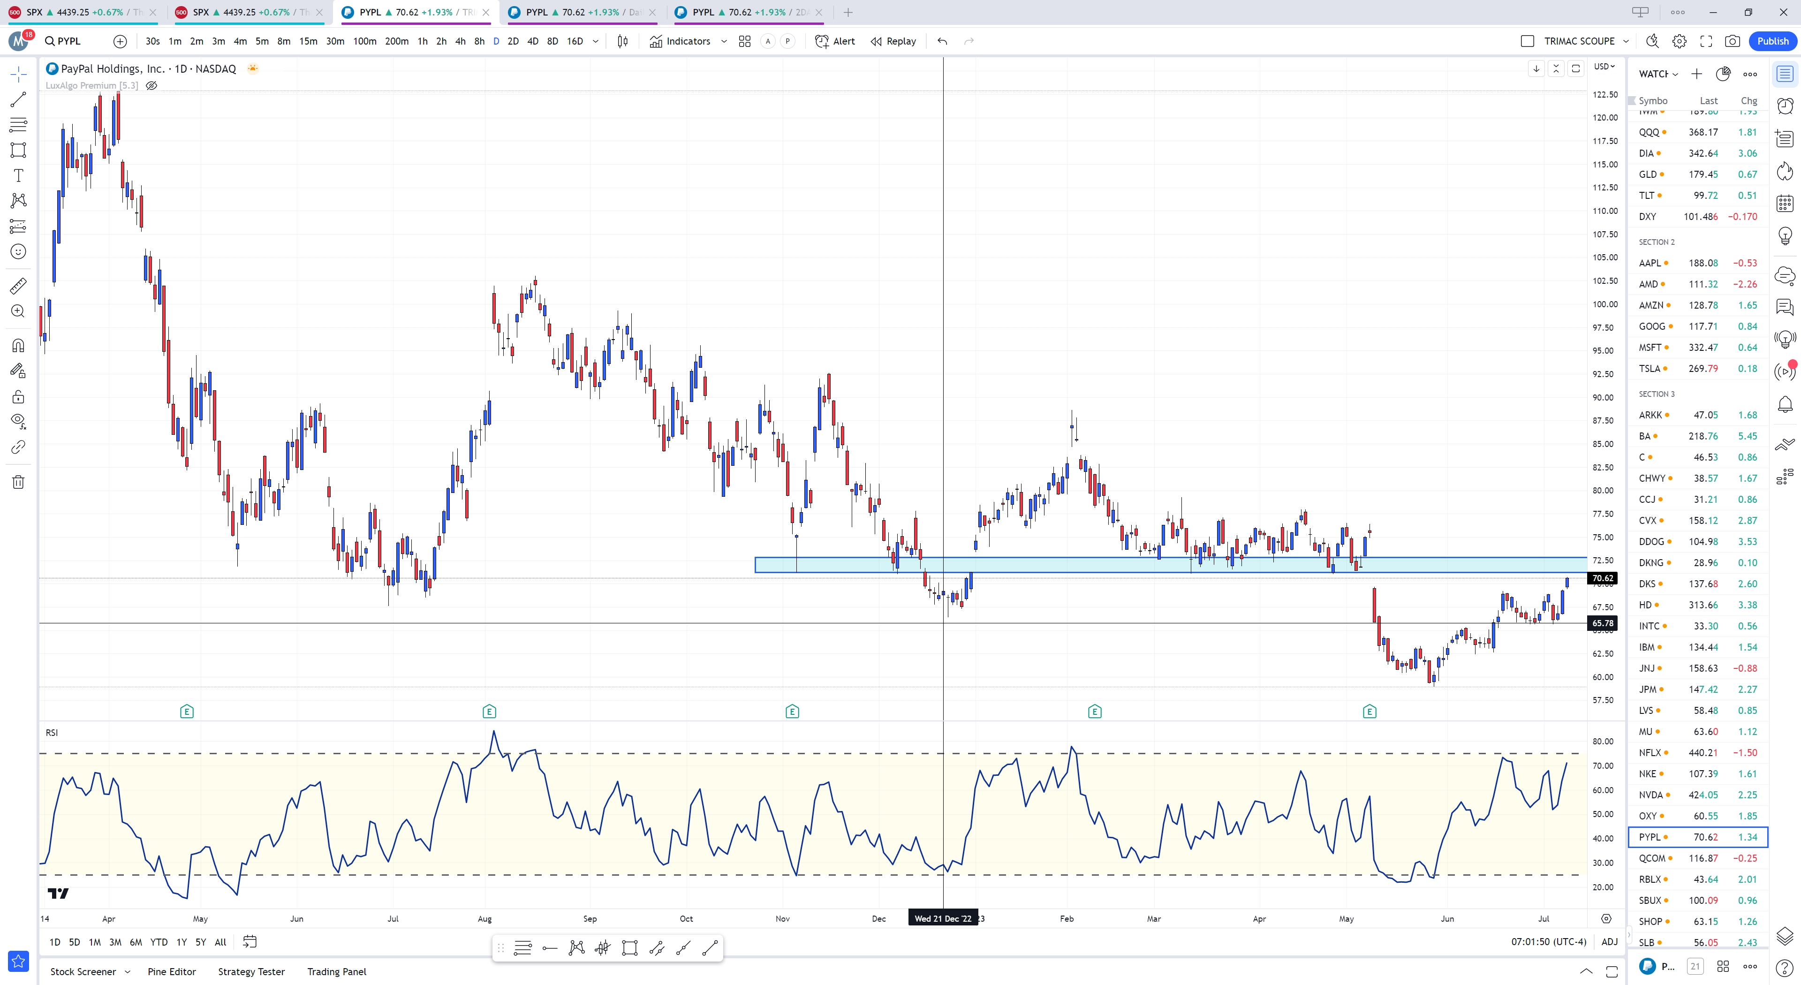Open the Pine Editor tab

click(172, 972)
